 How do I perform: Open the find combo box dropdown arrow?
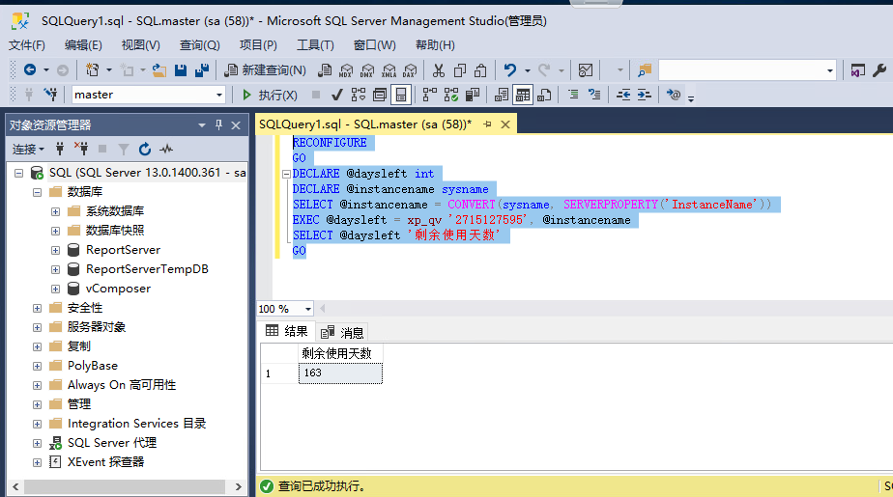[830, 71]
